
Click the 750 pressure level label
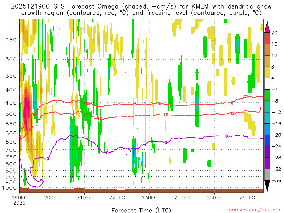coord(11,157)
